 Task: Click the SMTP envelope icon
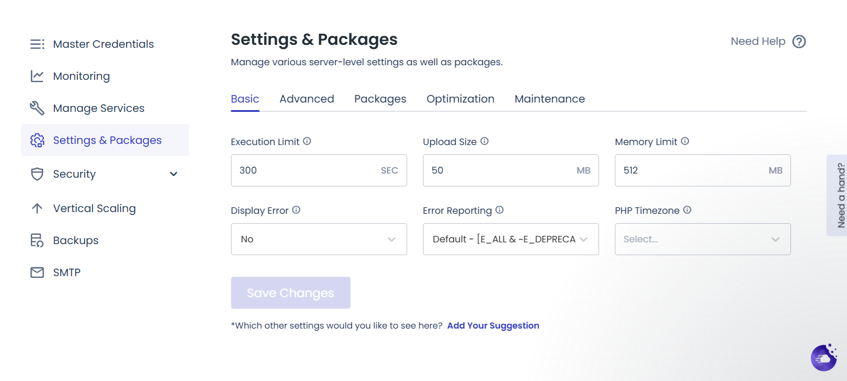click(37, 273)
